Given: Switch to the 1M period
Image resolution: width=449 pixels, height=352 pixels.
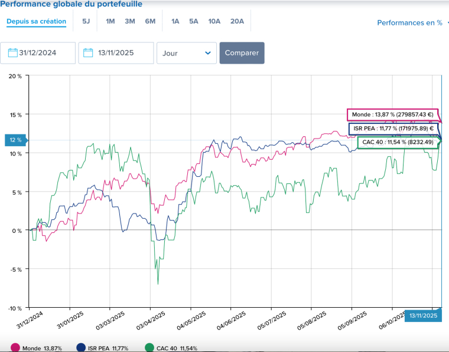Looking at the screenshot, I should [110, 21].
